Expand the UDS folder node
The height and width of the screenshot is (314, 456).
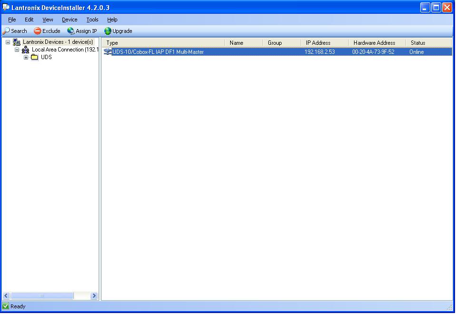point(26,57)
